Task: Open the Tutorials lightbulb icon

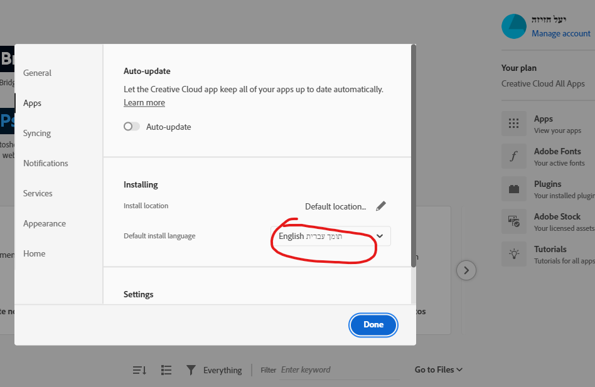Action: [514, 254]
